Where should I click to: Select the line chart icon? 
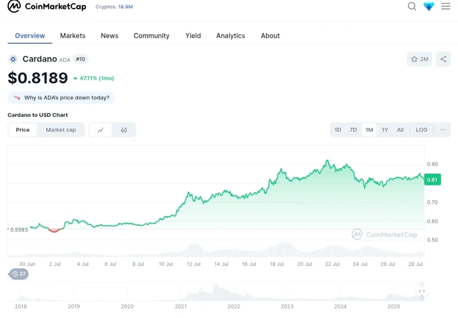(x=101, y=130)
